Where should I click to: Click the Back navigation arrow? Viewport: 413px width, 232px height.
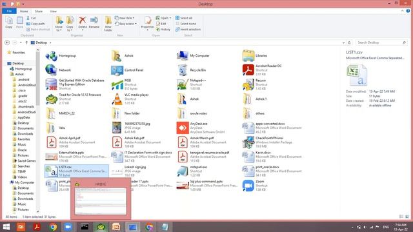(x=7, y=43)
